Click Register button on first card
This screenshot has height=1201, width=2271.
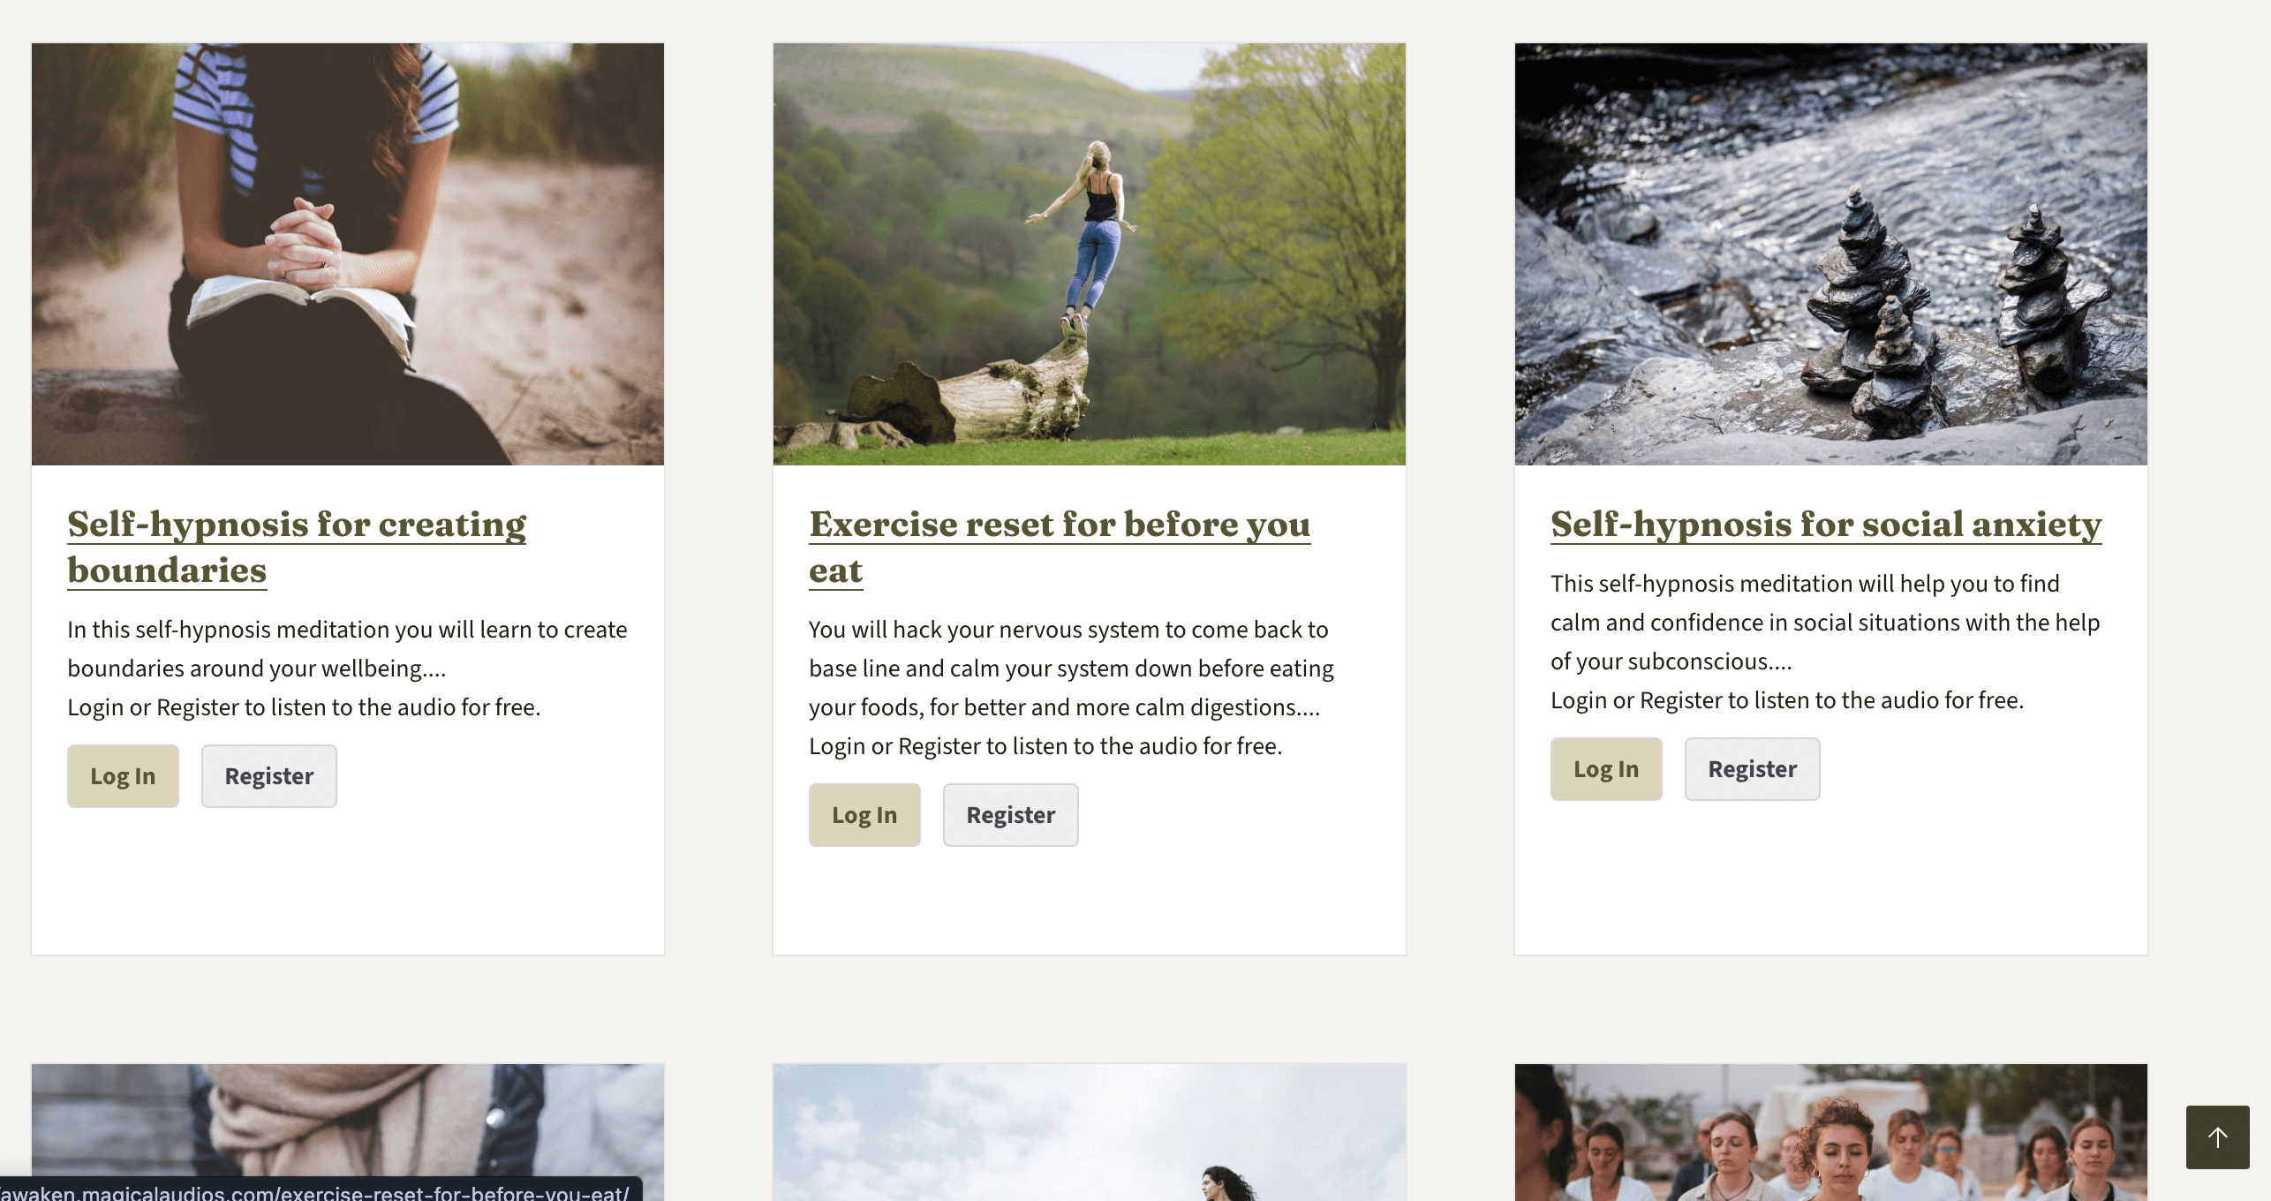[268, 774]
